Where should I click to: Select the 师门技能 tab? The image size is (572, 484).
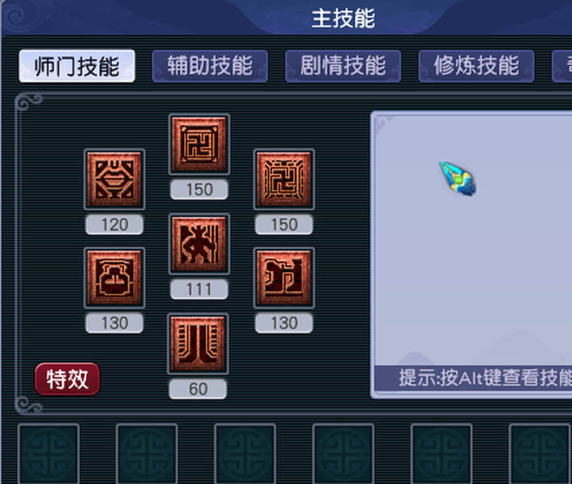77,66
